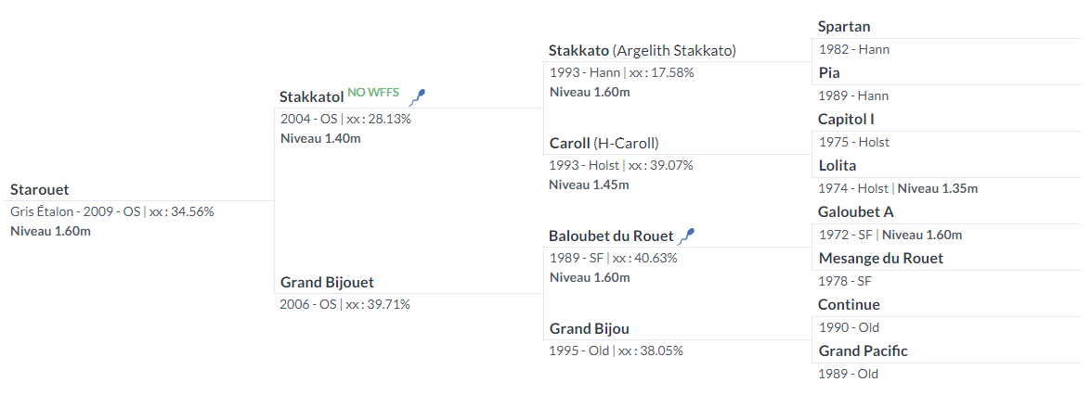The width and height of the screenshot is (1091, 395).
Task: Select Lolita in fourth generation
Action: tap(837, 165)
